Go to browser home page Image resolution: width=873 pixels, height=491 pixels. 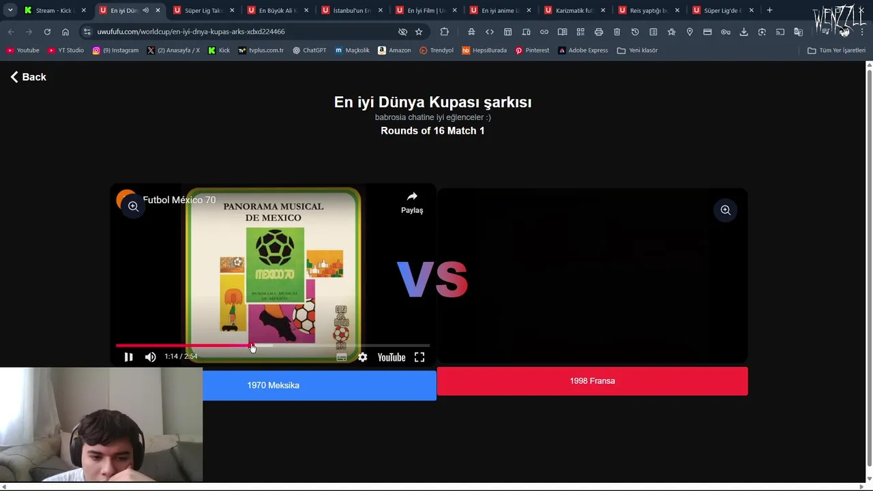click(x=65, y=31)
